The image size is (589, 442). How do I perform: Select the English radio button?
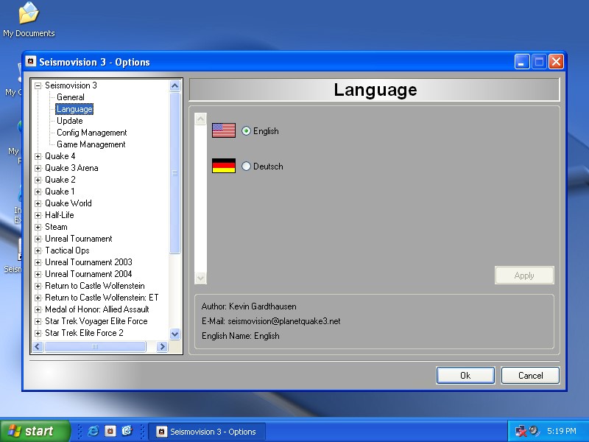click(246, 131)
